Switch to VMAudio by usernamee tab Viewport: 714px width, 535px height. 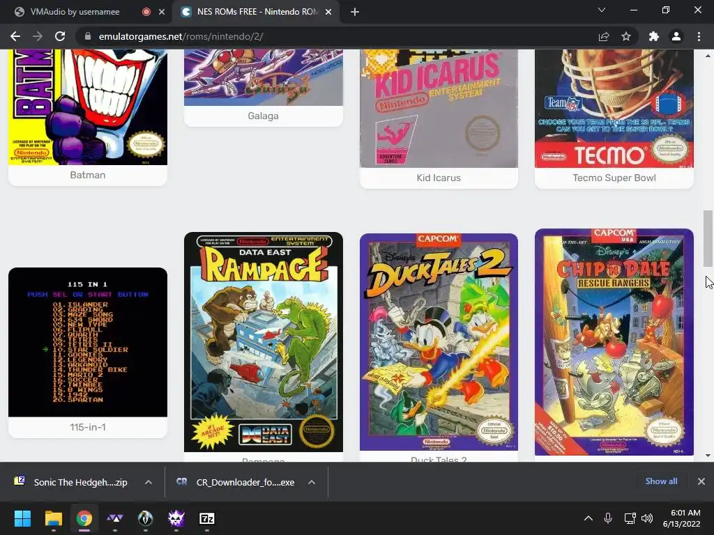[x=75, y=12]
